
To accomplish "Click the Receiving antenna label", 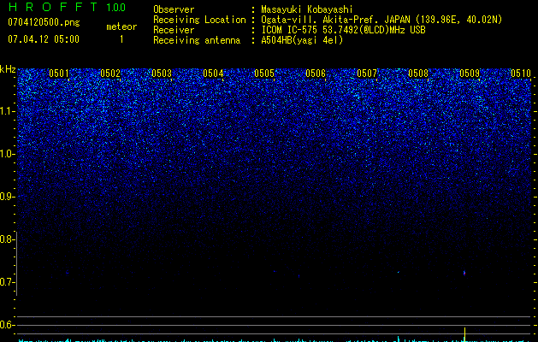I will [197, 40].
